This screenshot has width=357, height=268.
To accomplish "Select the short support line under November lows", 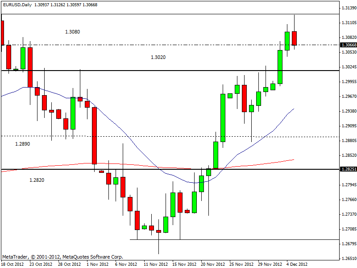I will [x=232, y=239].
